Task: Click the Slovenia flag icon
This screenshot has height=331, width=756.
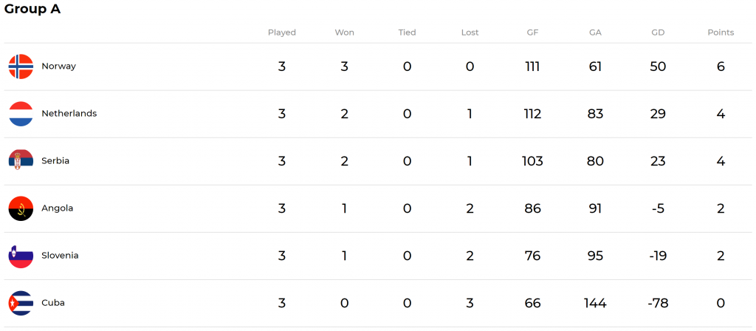Action: point(21,256)
